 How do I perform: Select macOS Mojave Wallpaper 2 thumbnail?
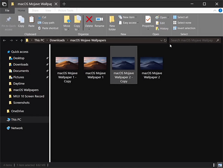point(152,63)
